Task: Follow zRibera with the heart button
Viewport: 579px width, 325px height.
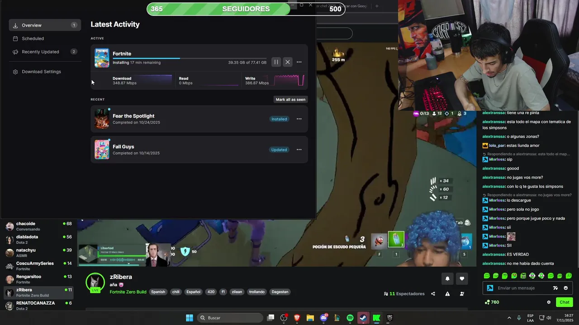Action: click(462, 279)
